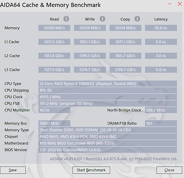Click the Latency column header

pos(161,19)
